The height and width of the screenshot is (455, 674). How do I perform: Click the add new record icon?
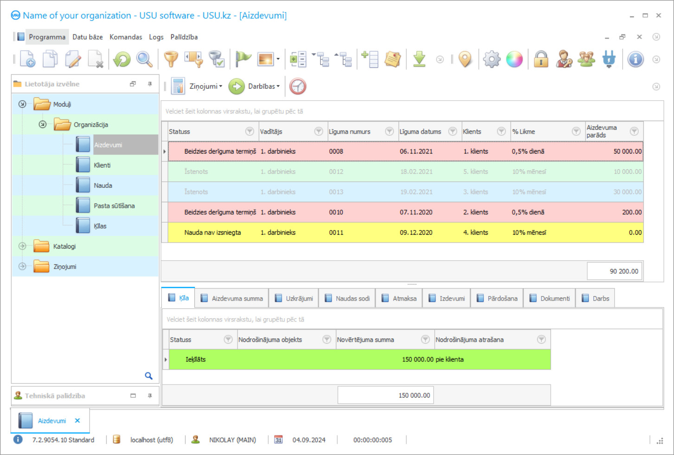coord(28,59)
